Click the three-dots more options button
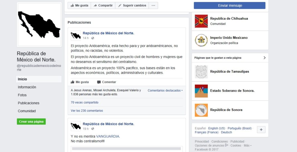297x152 pixels. click(153, 6)
